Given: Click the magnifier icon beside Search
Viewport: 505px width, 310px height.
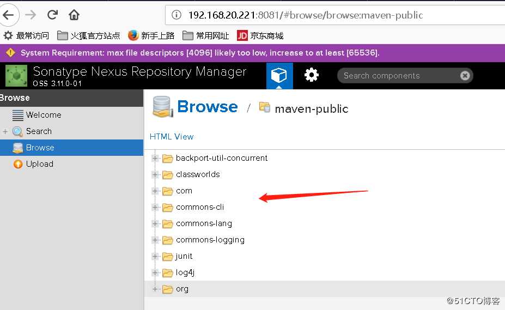Looking at the screenshot, I should pyautogui.click(x=17, y=131).
